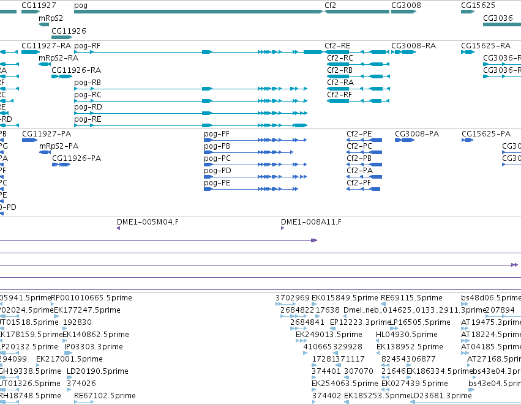This screenshot has width=521, height=405.
Task: Click EST label EK027439.5prime
Action: click(414, 384)
